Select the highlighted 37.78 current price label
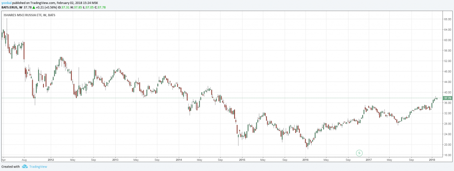454x171 pixels. tap(448, 98)
